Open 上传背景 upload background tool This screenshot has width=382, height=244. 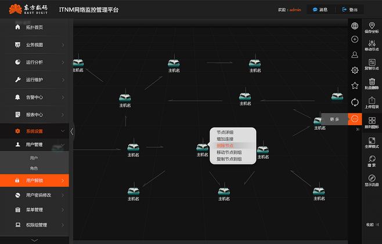372,101
